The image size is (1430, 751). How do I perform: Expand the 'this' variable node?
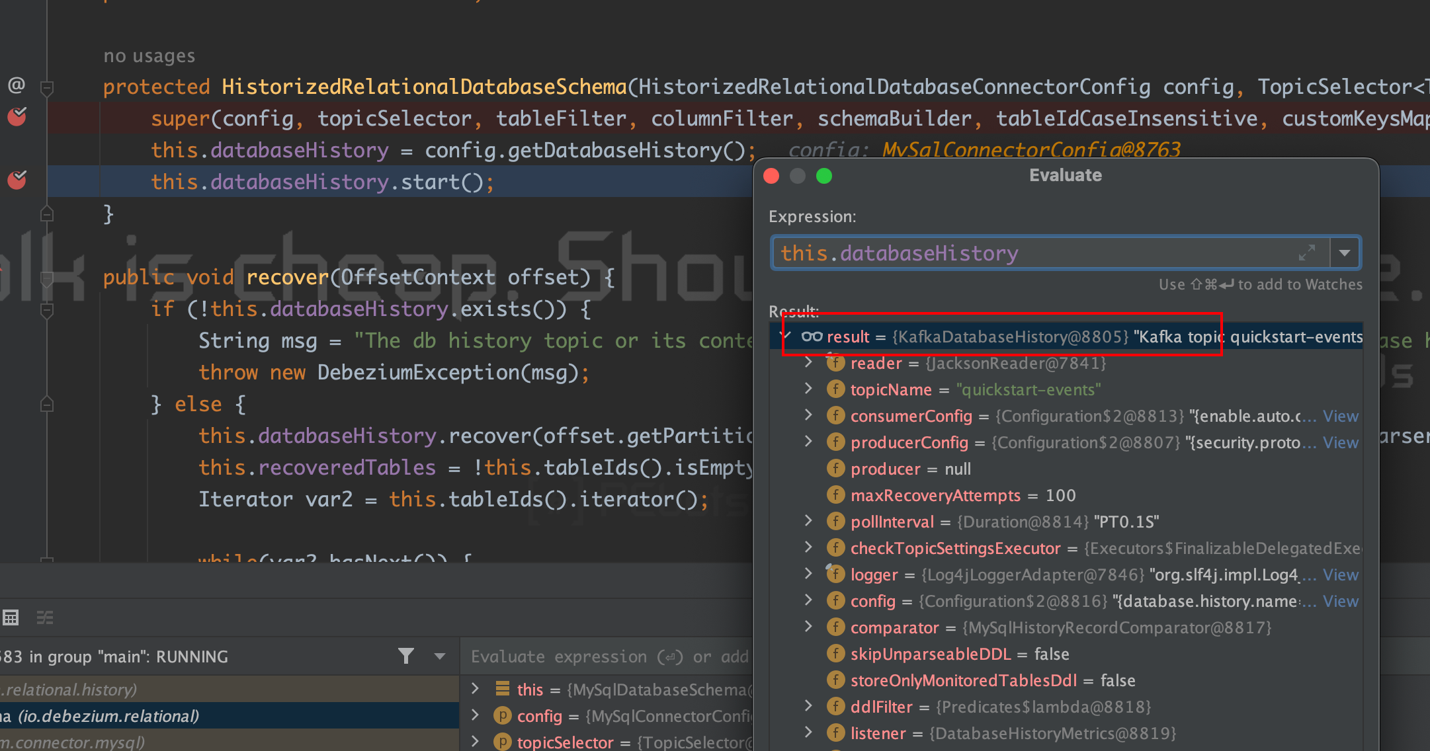(475, 689)
